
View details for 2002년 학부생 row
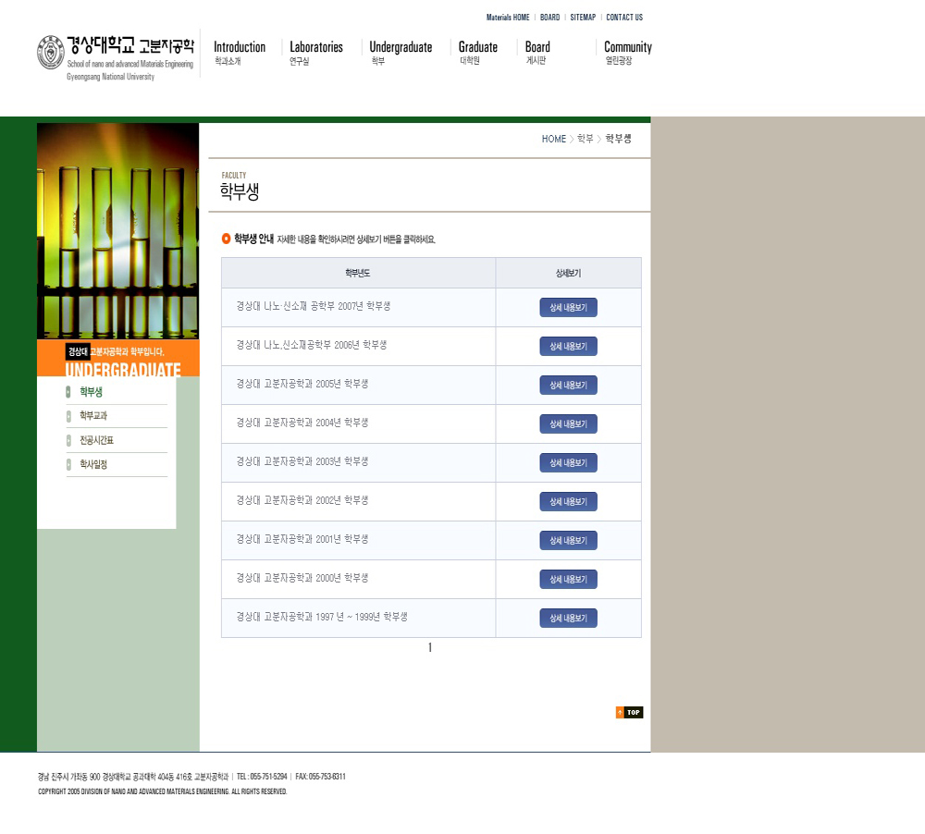(568, 502)
